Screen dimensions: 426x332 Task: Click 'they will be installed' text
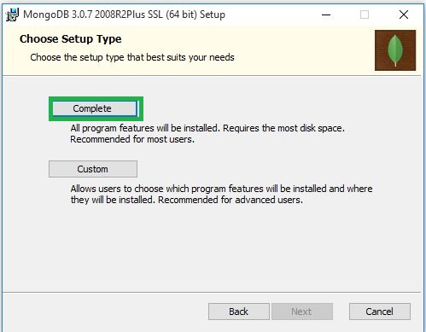(114, 200)
